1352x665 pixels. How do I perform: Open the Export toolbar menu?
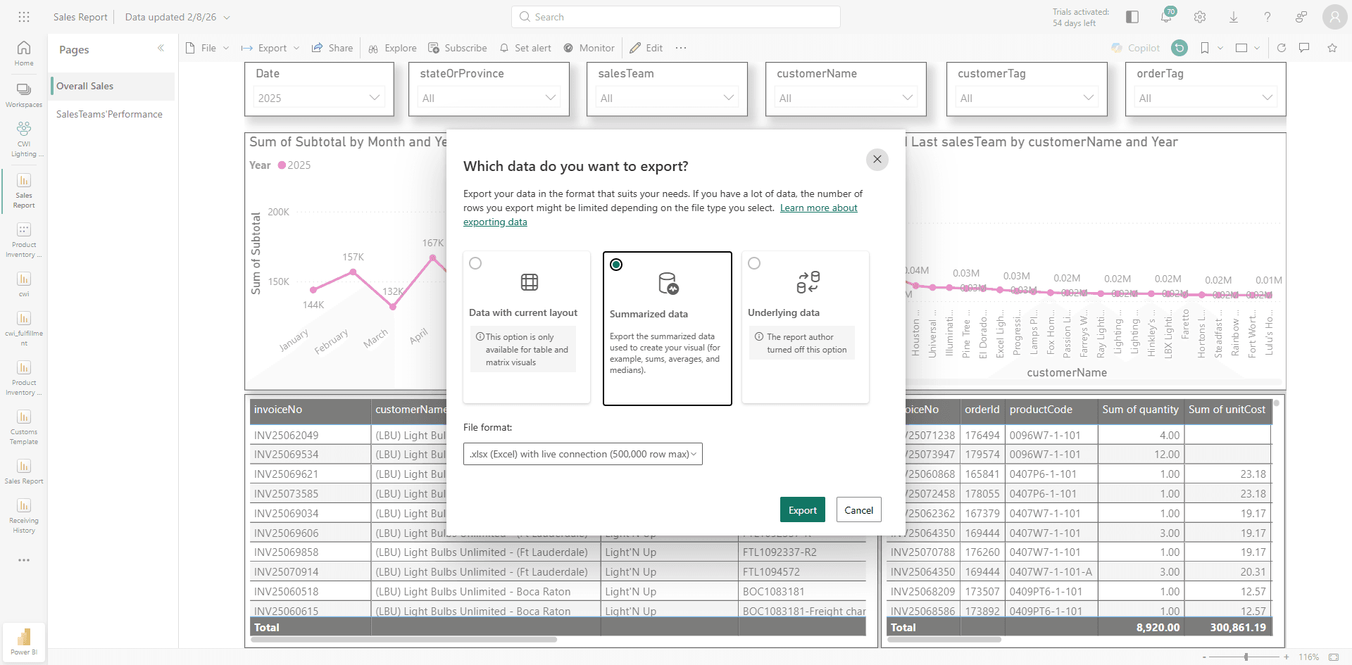(270, 48)
